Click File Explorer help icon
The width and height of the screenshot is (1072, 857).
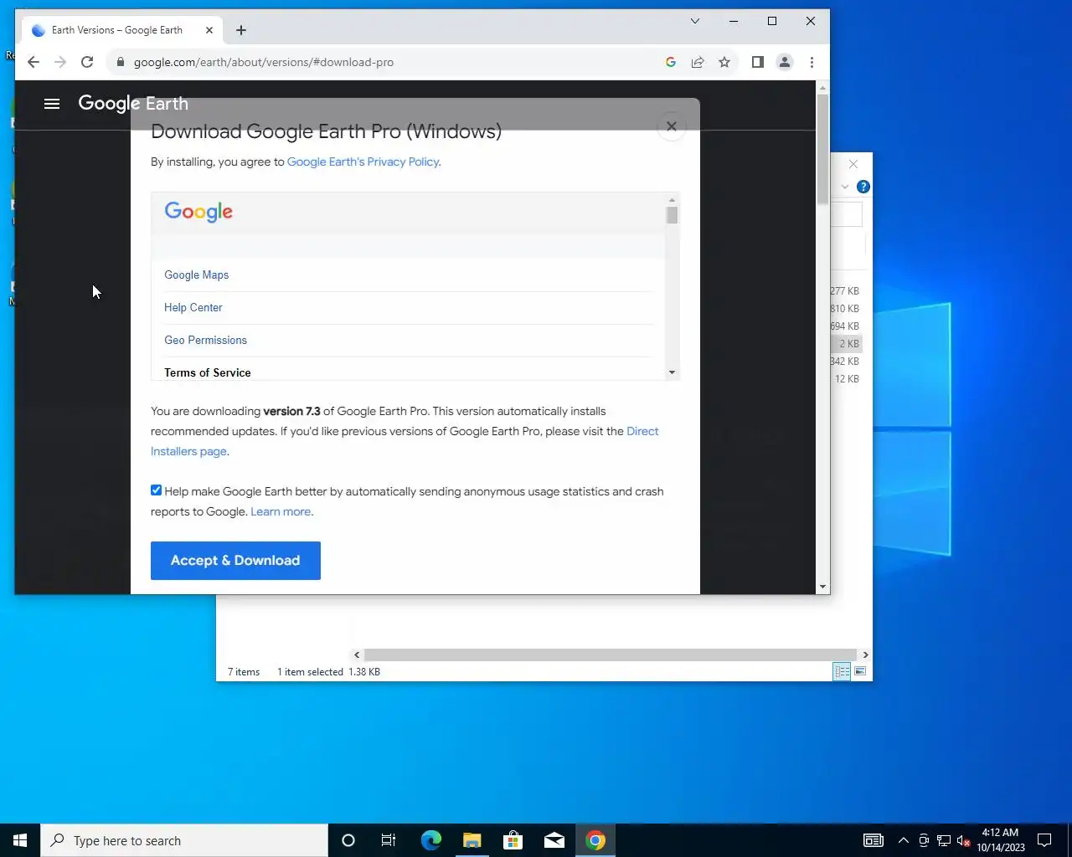(863, 187)
